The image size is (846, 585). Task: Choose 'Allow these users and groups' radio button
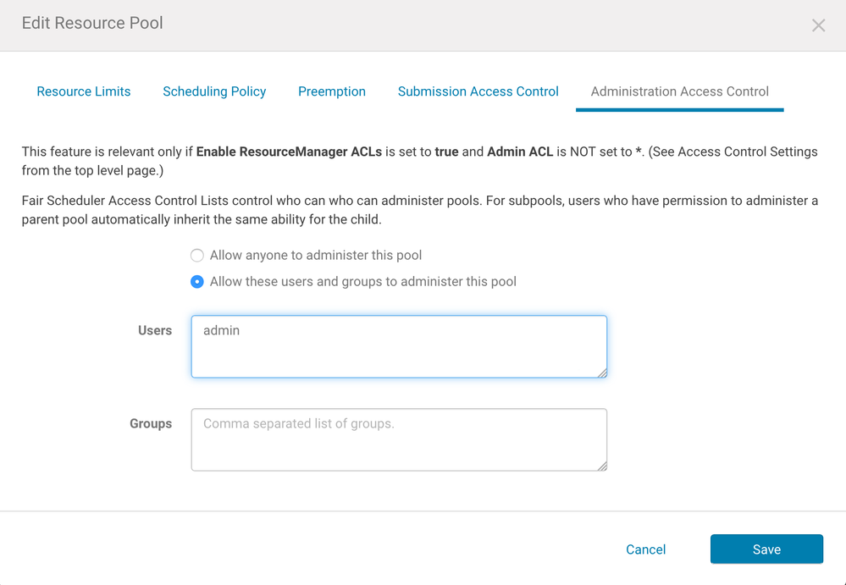pyautogui.click(x=197, y=282)
